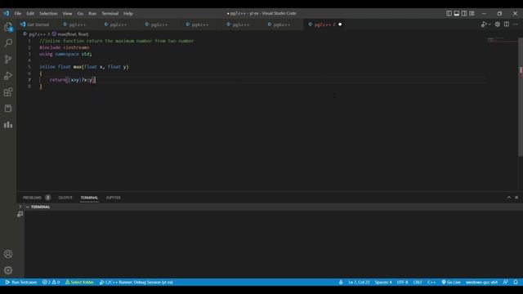The image size is (523, 294).
Task: Open the bar-chart icon view in activity bar
Action: pos(8,125)
